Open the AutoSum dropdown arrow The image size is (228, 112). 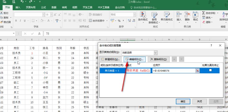[x=218, y=13]
